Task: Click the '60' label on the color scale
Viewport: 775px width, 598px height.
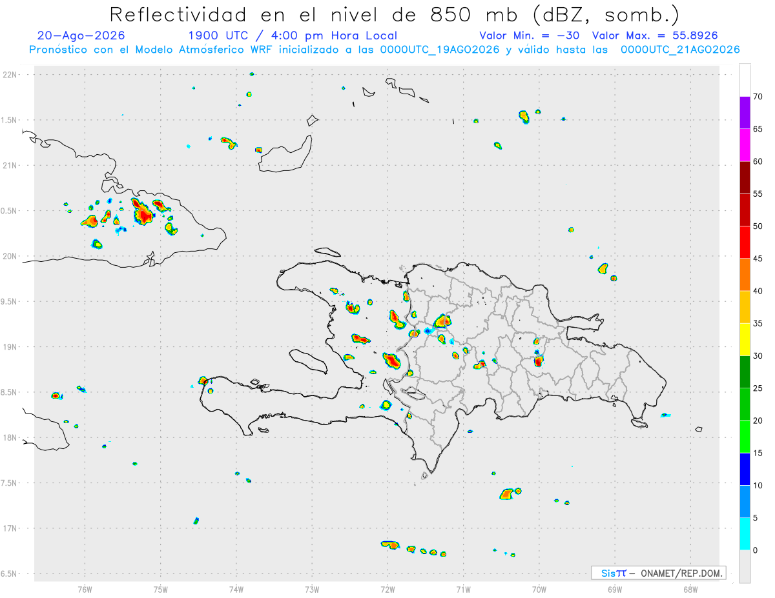Action: tap(757, 161)
